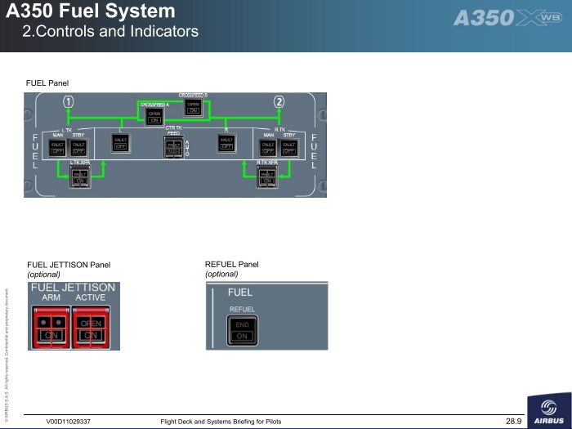Click the AUTO label beside CTR TK FEED
The image size is (572, 429).
pos(187,148)
